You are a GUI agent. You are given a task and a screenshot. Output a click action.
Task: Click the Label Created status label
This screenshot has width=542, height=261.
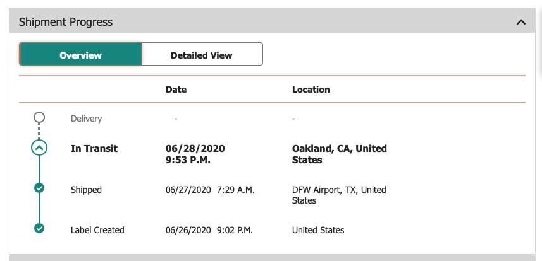pos(97,230)
